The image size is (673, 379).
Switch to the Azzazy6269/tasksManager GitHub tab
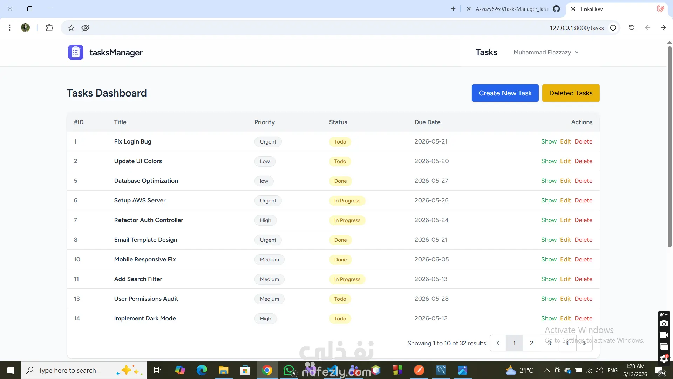tap(513, 9)
